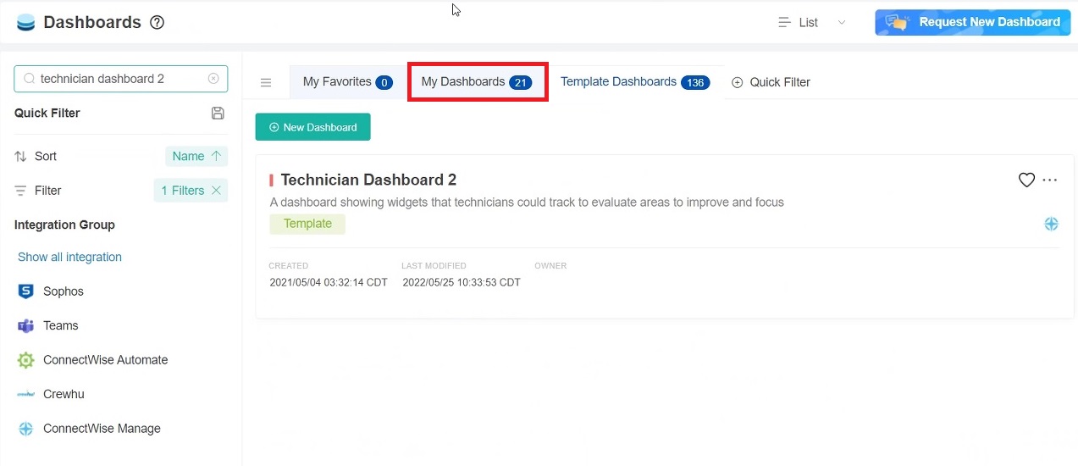This screenshot has width=1078, height=466.
Task: Choose the Crewhu integration
Action: coord(64,395)
